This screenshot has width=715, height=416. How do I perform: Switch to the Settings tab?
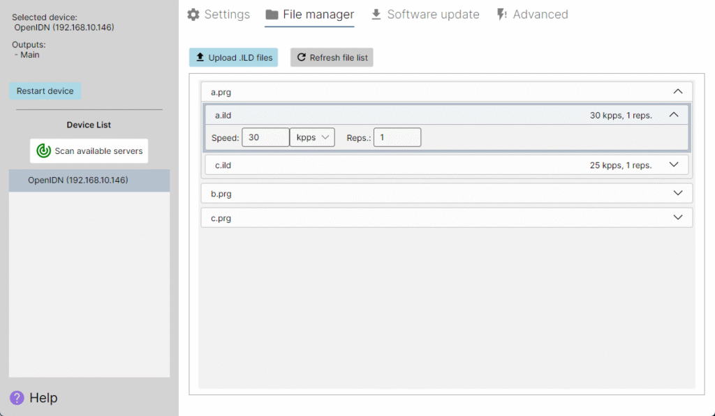[226, 14]
